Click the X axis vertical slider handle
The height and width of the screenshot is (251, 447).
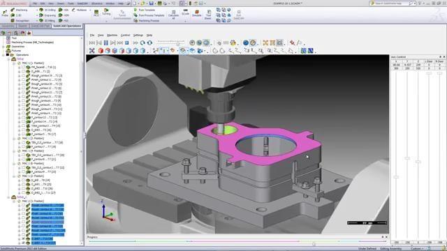pyautogui.click(x=396, y=177)
